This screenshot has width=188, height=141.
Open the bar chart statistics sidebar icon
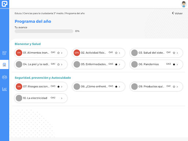click(4, 89)
